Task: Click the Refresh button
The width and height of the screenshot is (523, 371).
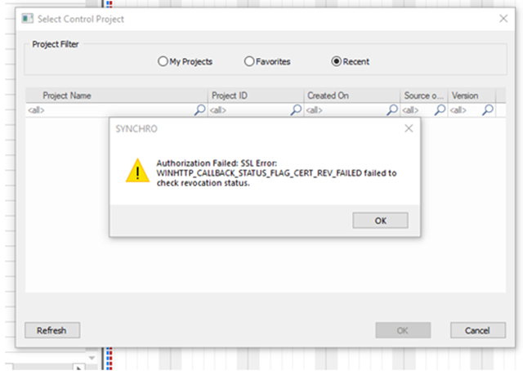Action: [52, 330]
